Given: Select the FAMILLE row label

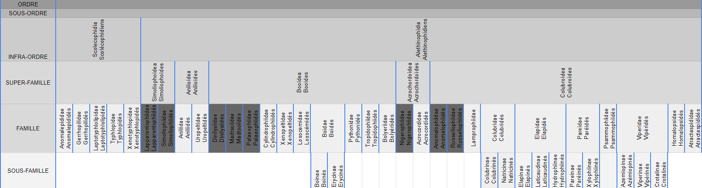Looking at the screenshot, I should point(28,128).
